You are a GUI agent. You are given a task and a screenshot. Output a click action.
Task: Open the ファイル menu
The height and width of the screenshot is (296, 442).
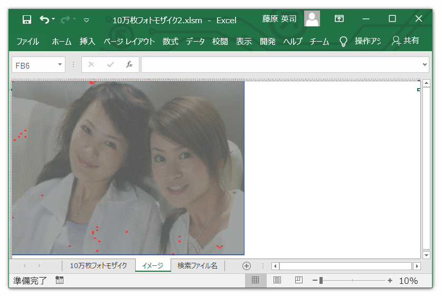point(27,41)
